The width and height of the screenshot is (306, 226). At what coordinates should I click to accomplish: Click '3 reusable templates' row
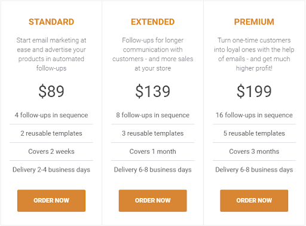[x=153, y=133]
